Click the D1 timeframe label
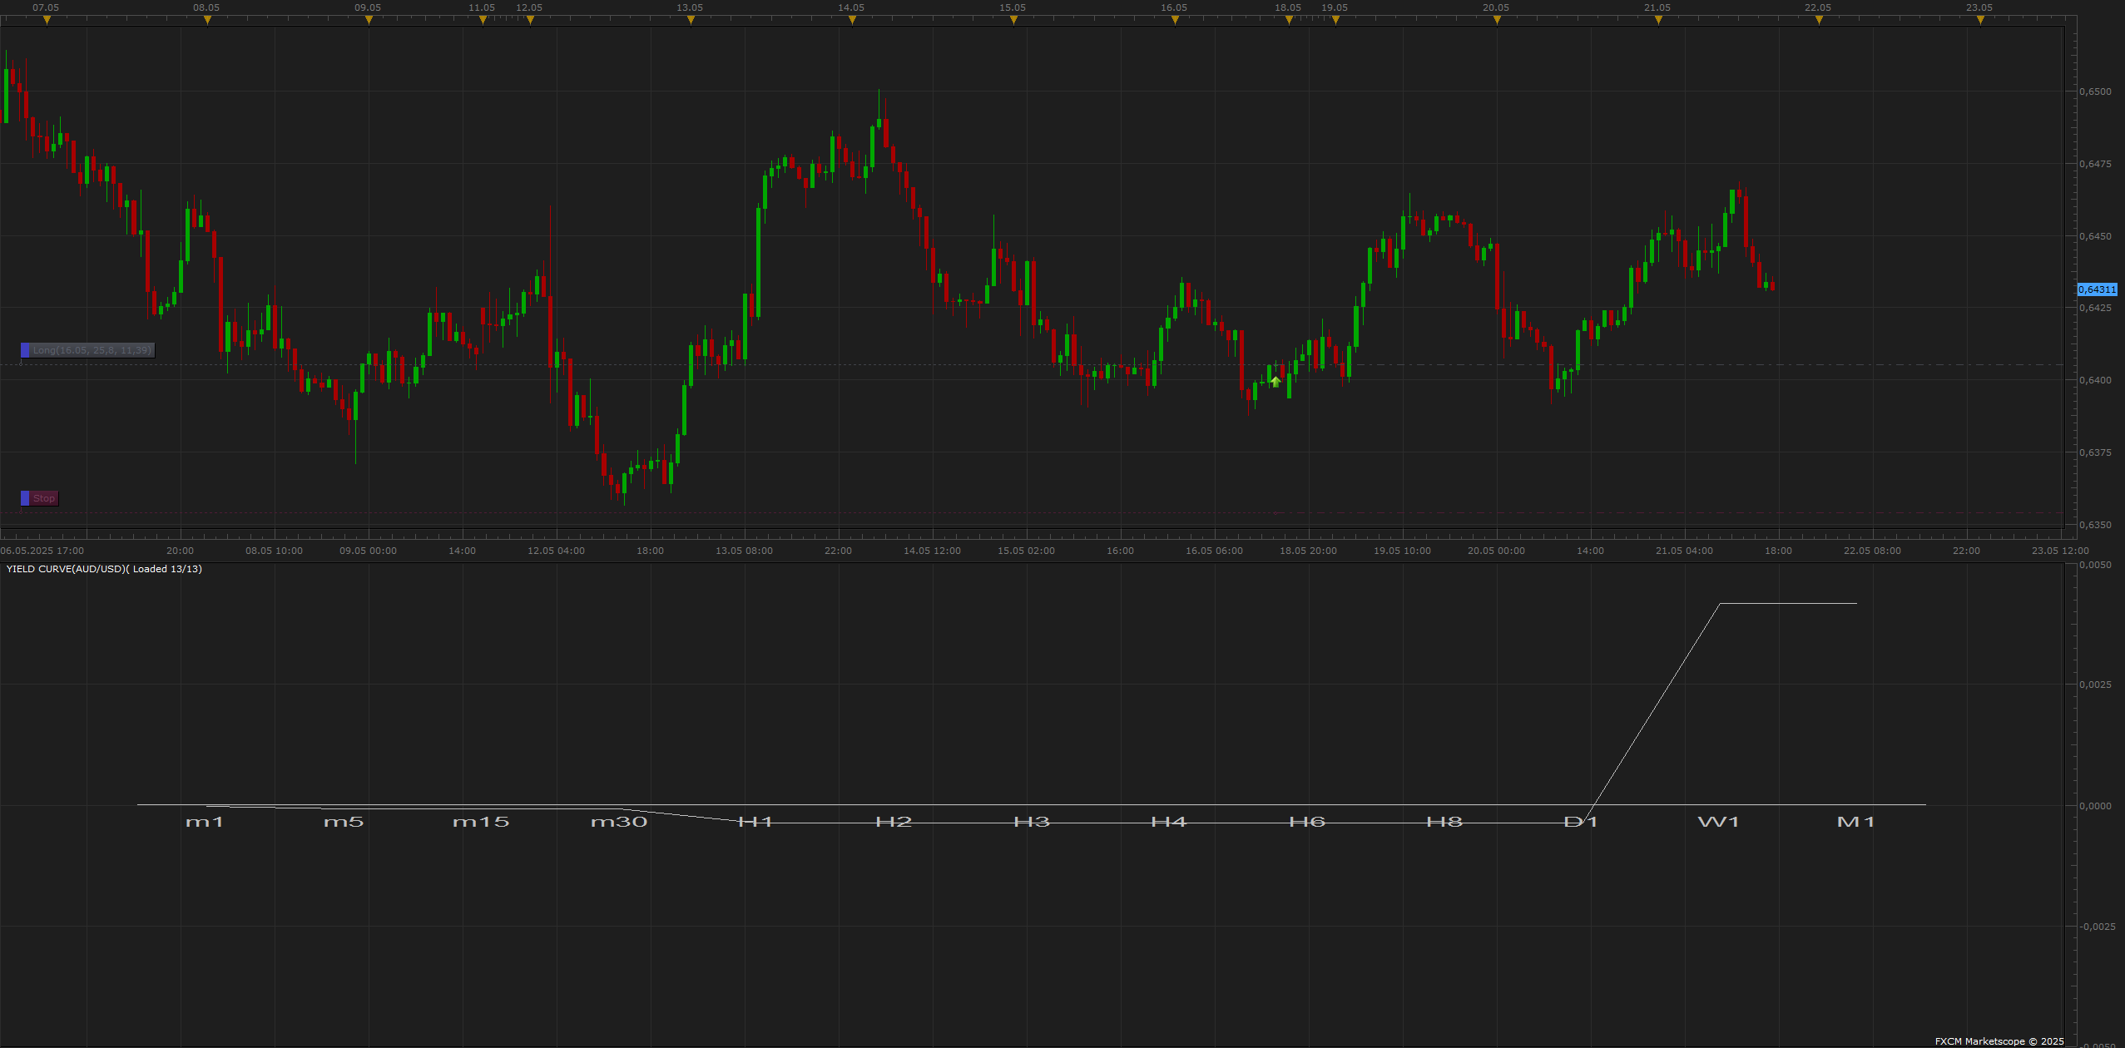Viewport: 2125px width, 1048px height. [x=1581, y=822]
